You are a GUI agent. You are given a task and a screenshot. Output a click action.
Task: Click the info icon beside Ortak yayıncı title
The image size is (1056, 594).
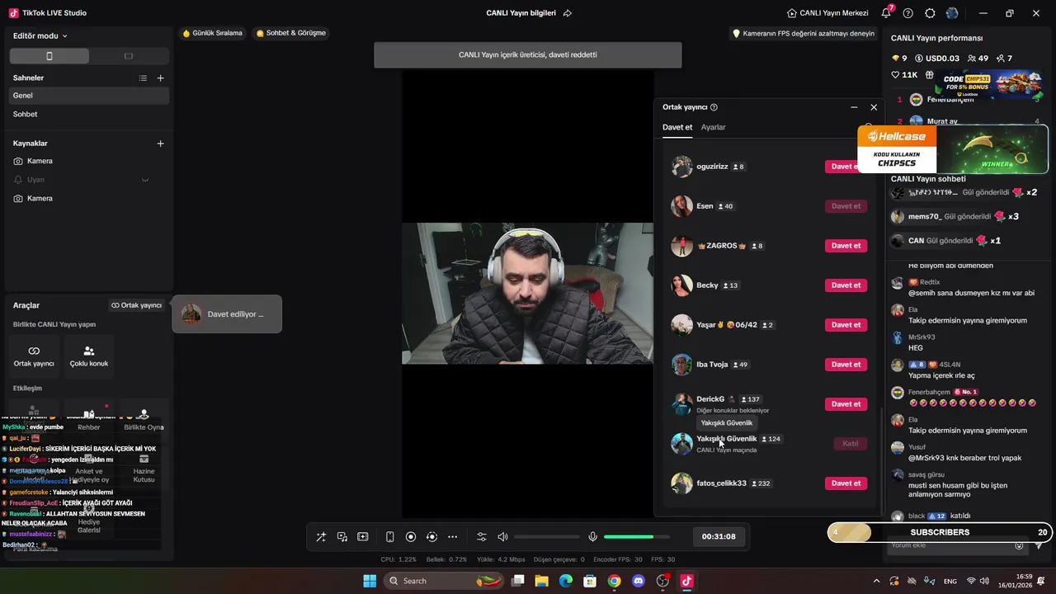click(x=714, y=107)
